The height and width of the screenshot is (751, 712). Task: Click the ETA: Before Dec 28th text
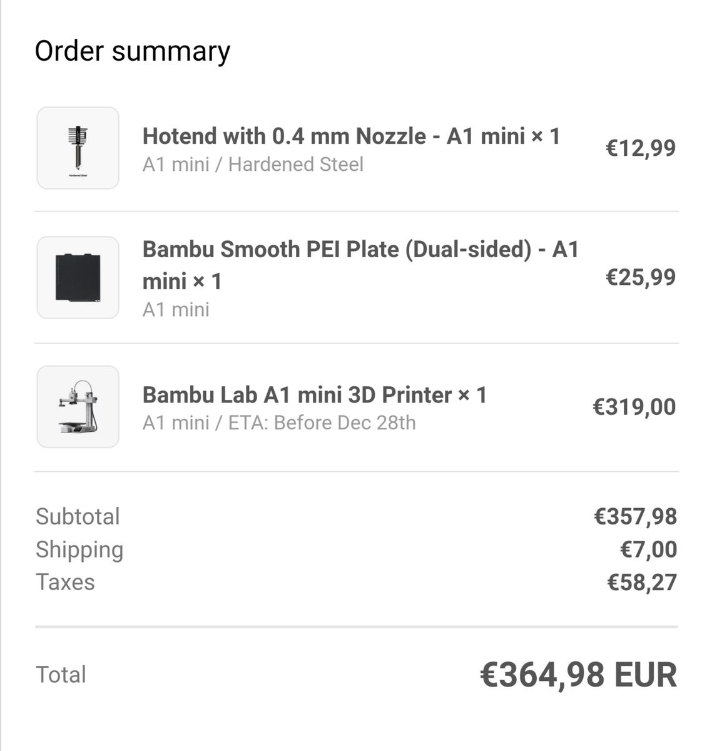(x=322, y=423)
